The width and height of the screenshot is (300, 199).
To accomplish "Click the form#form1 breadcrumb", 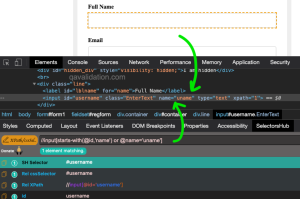I will point(51,114).
